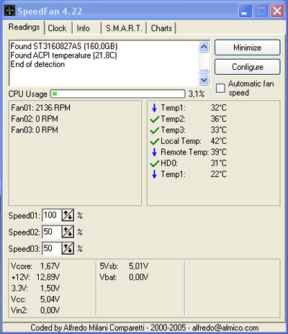Click the Vcore 1,67V reading
288x334 pixels.
coord(35,266)
